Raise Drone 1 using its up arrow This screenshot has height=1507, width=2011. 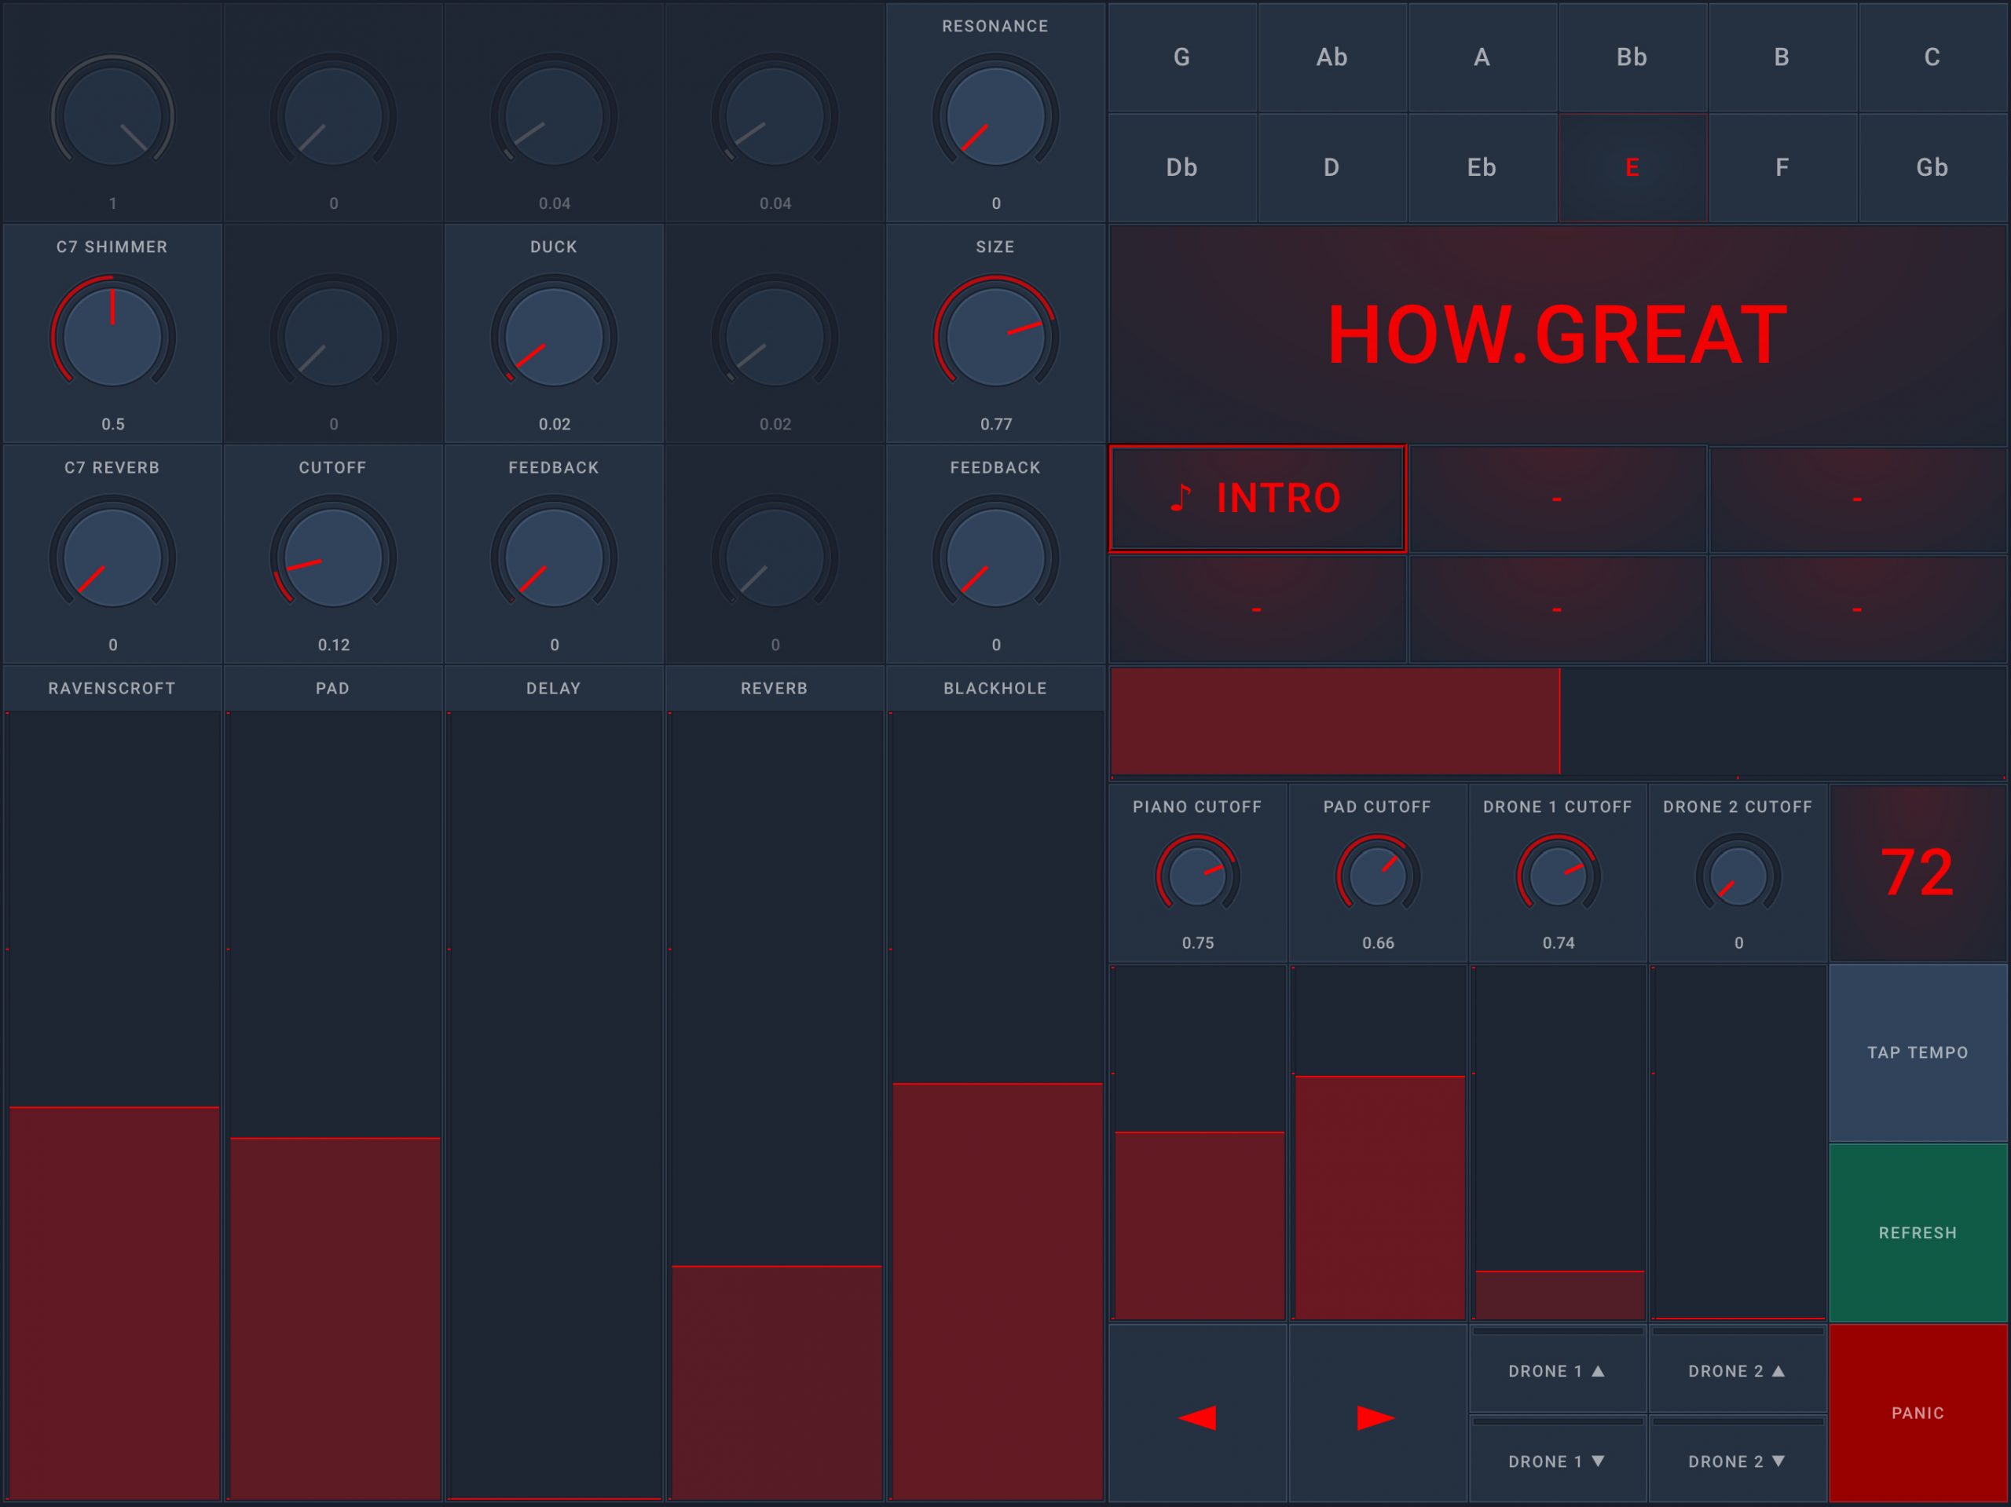[x=1556, y=1370]
